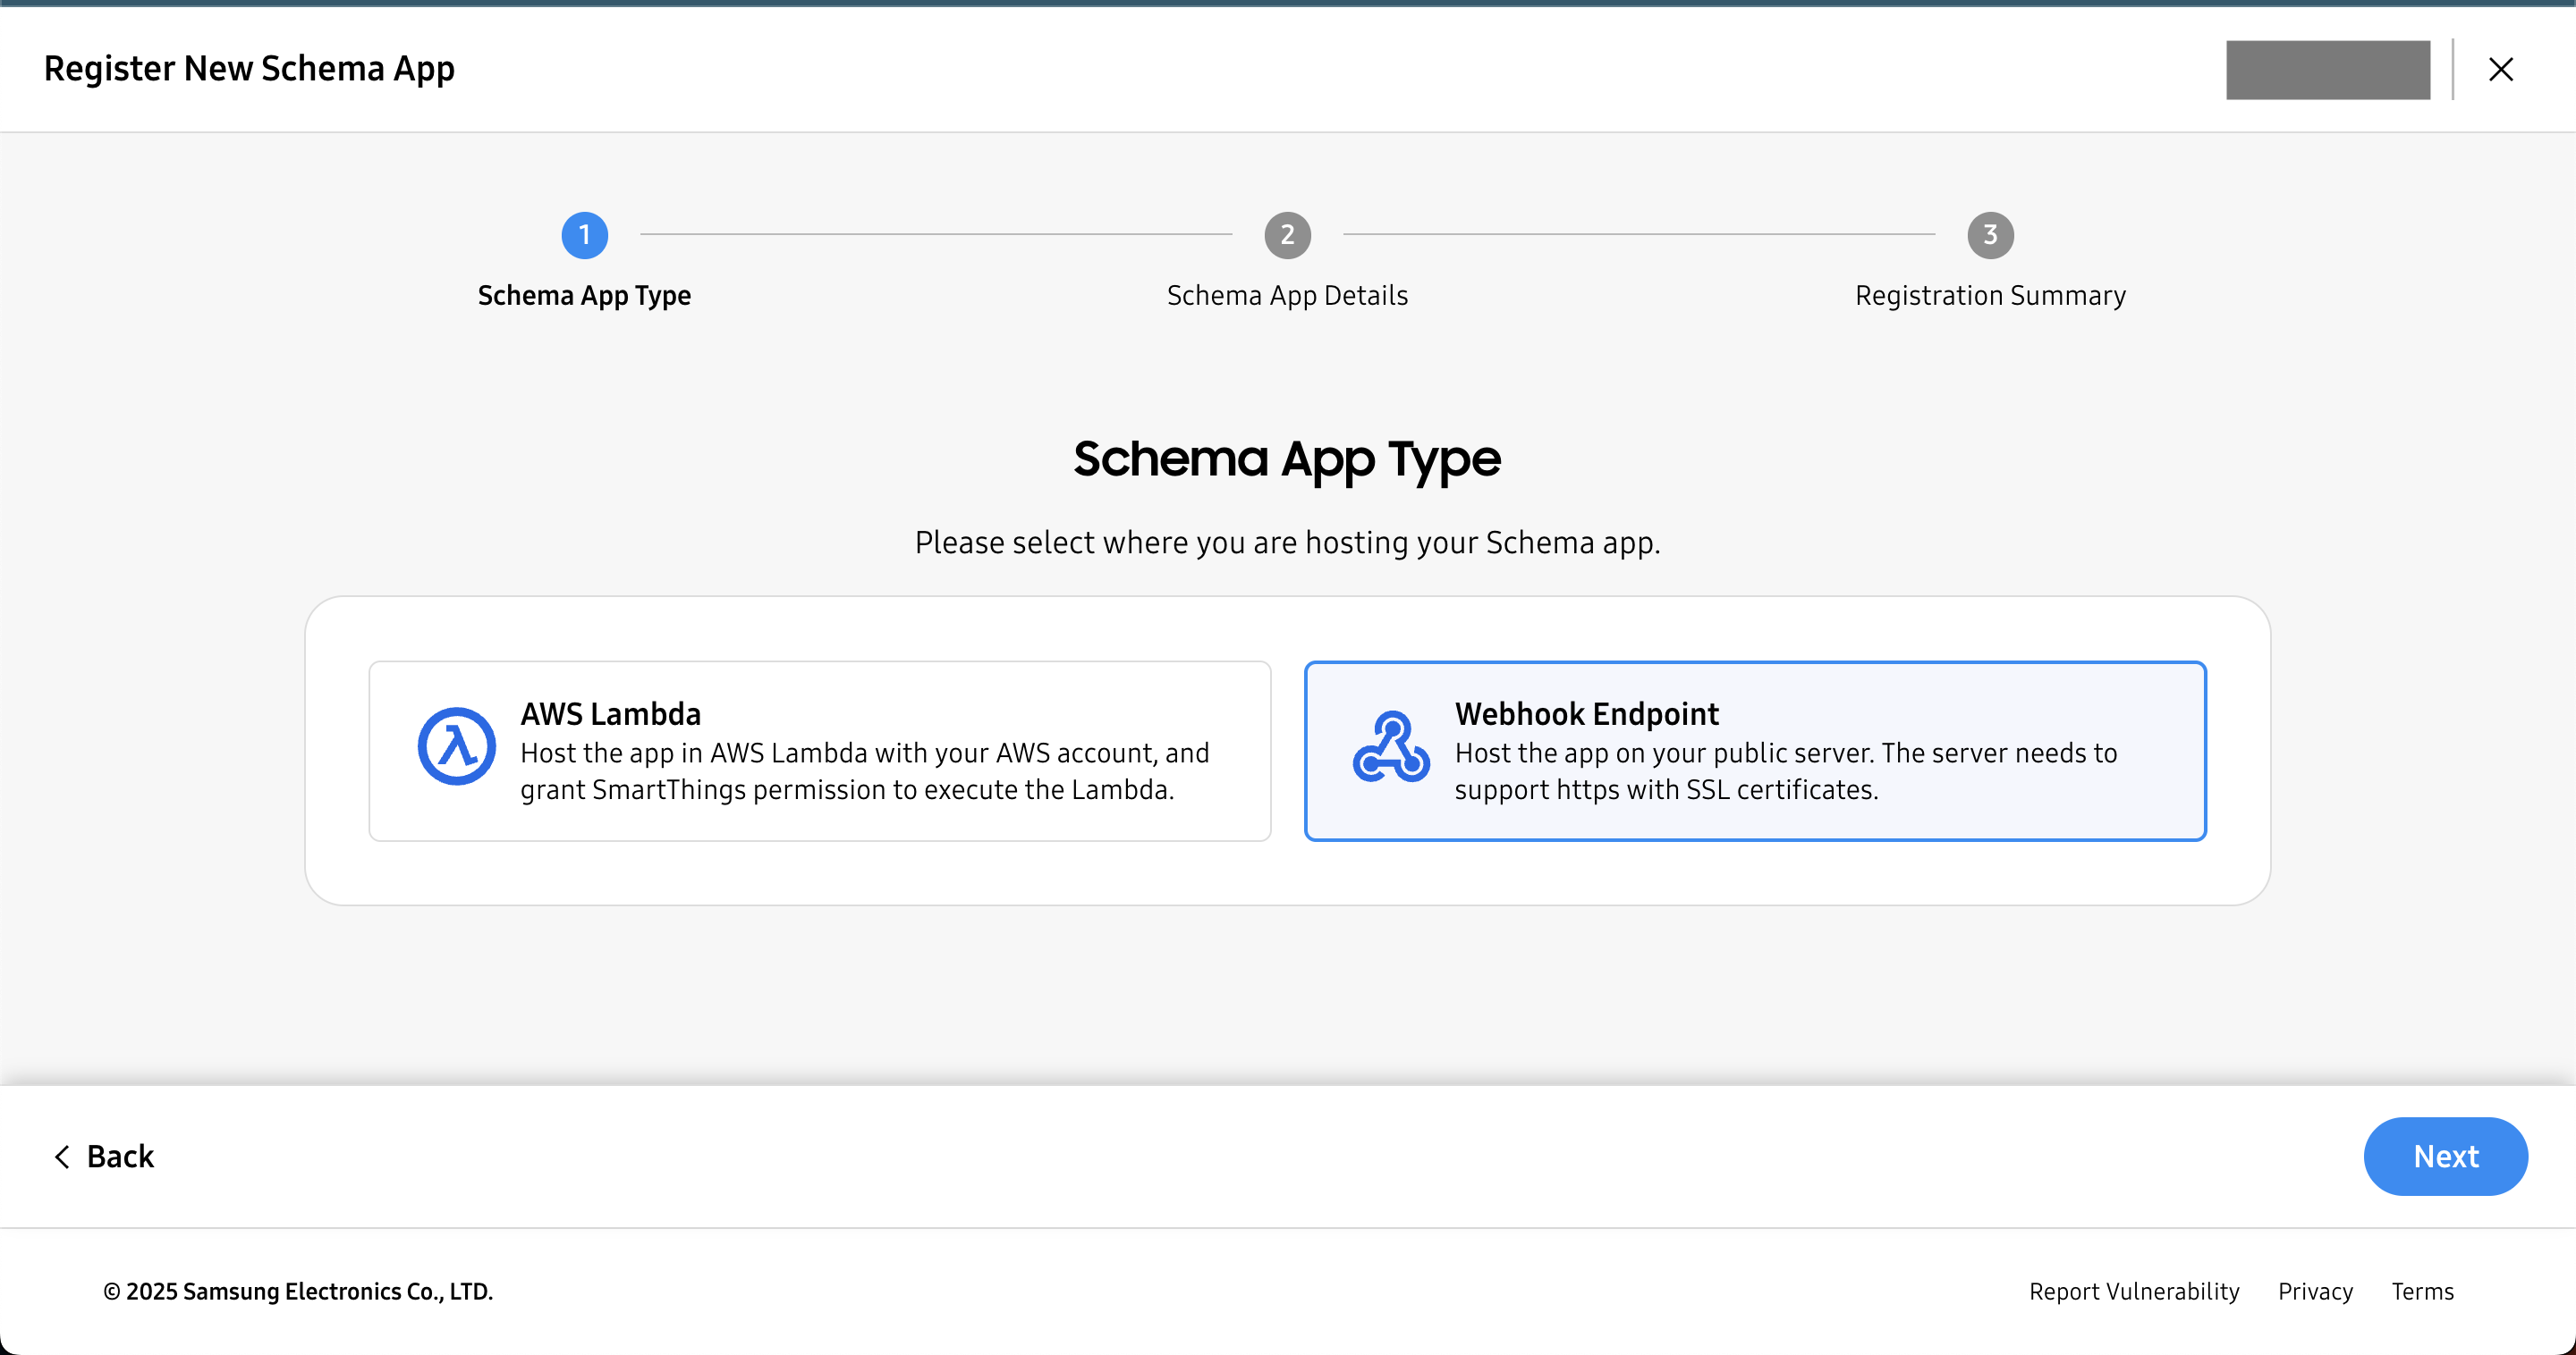Click the AWS Lambda description text
Image resolution: width=2576 pixels, height=1355 pixels.
click(865, 771)
